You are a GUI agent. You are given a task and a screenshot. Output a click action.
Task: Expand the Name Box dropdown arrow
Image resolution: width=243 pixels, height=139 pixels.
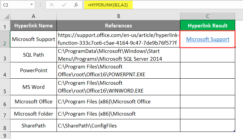[31, 5]
